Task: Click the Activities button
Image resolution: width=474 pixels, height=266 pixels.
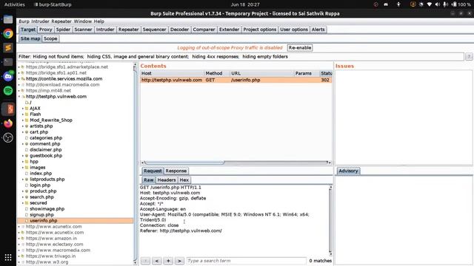Action: pyautogui.click(x=15, y=4)
